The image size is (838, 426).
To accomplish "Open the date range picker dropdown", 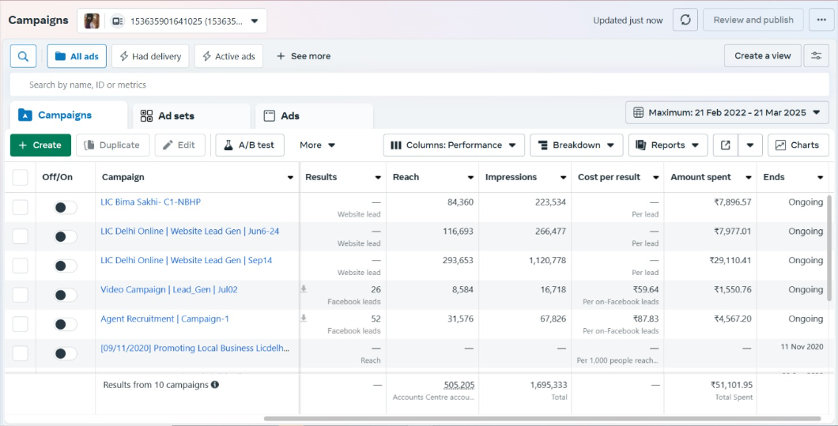I will coord(727,113).
